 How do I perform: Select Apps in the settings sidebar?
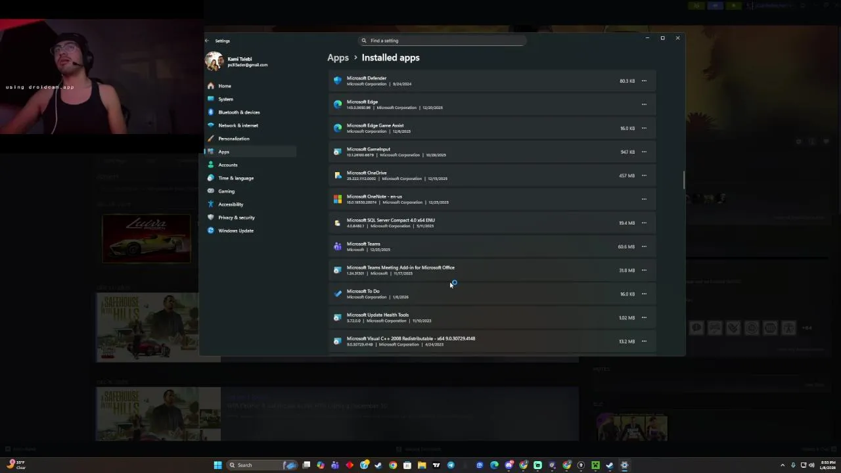pyautogui.click(x=250, y=152)
